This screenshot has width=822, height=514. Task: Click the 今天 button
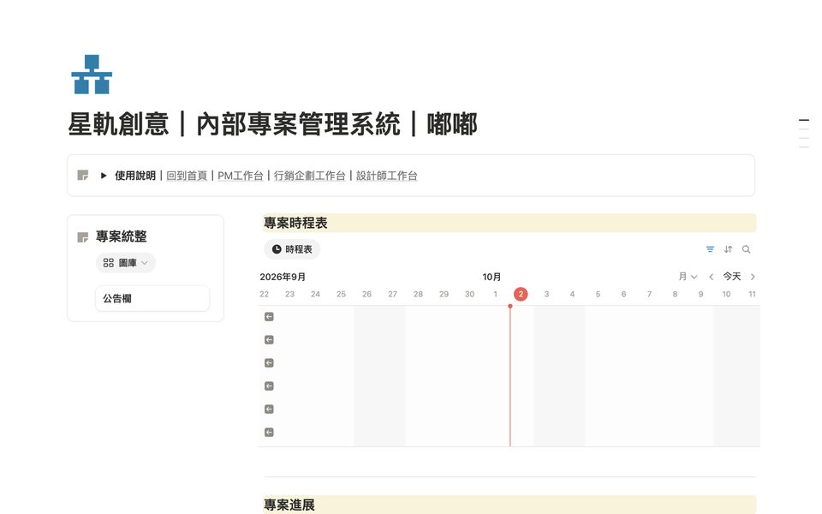point(732,277)
